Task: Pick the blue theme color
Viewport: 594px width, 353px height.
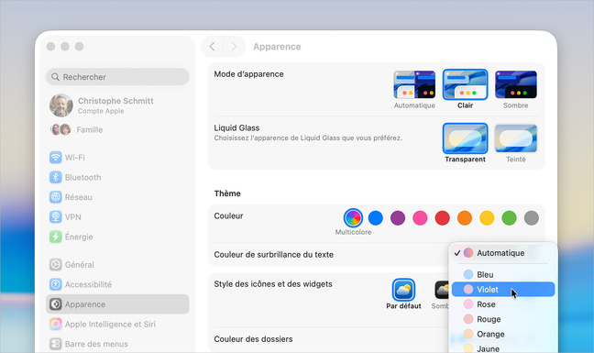Action: (x=376, y=218)
